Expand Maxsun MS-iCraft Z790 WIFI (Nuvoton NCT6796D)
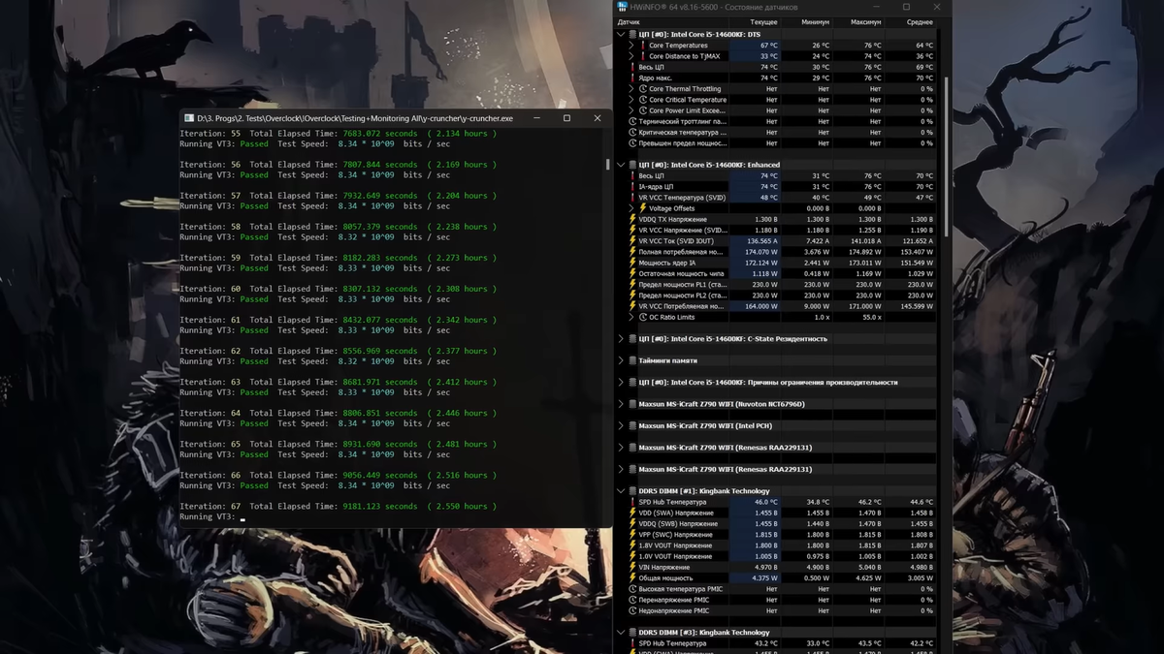 point(622,404)
